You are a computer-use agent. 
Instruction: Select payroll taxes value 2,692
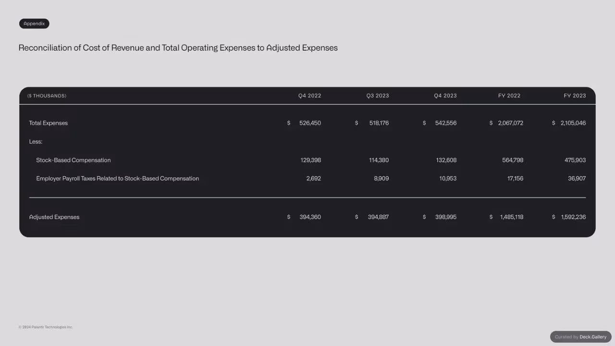tap(314, 178)
